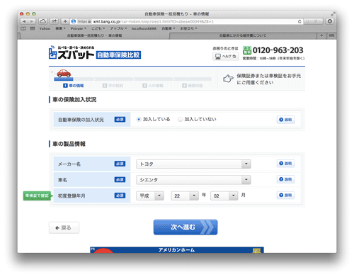Open the Private bookmarks folder menu
This screenshot has width=354, height=277.
(79, 28)
